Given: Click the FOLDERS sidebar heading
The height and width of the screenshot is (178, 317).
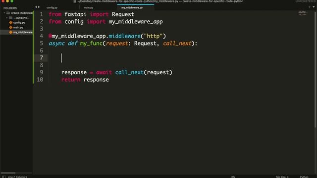Looking at the screenshot, I should click(x=10, y=8).
